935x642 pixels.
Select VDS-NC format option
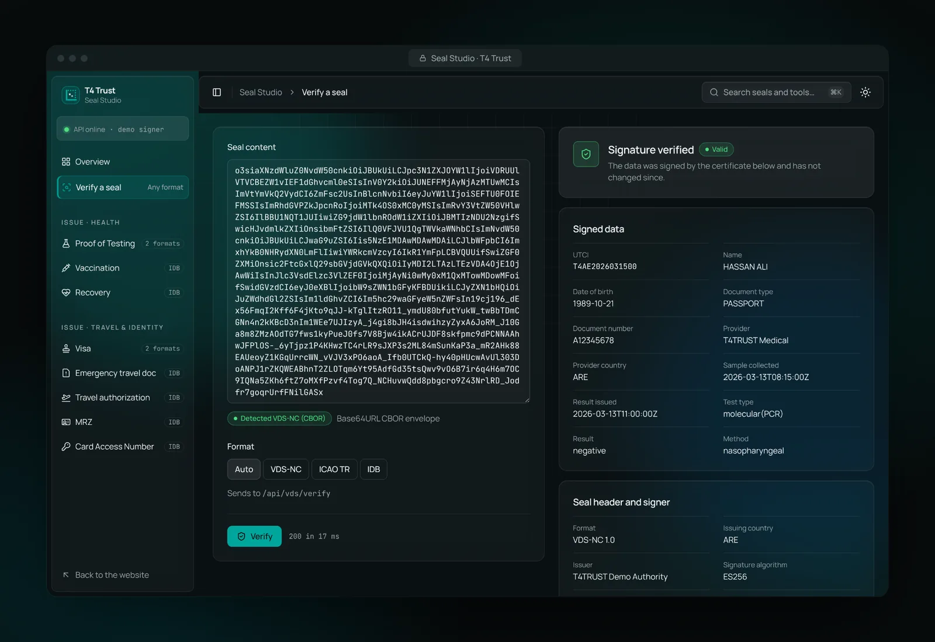(x=286, y=469)
